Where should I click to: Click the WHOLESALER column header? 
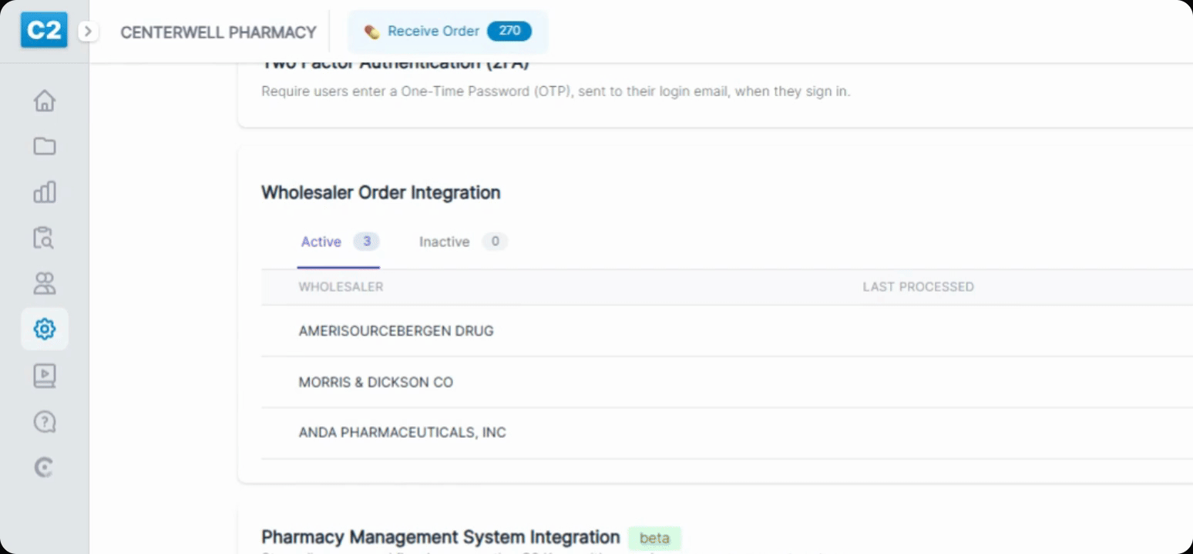pos(341,287)
